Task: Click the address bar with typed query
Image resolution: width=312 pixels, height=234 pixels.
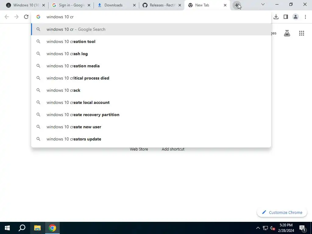Action: (x=151, y=17)
